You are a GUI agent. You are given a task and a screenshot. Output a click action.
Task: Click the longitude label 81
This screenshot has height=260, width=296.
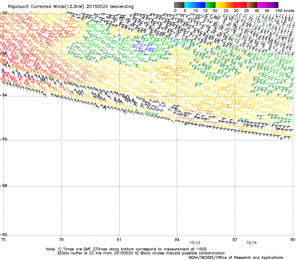[119, 240]
